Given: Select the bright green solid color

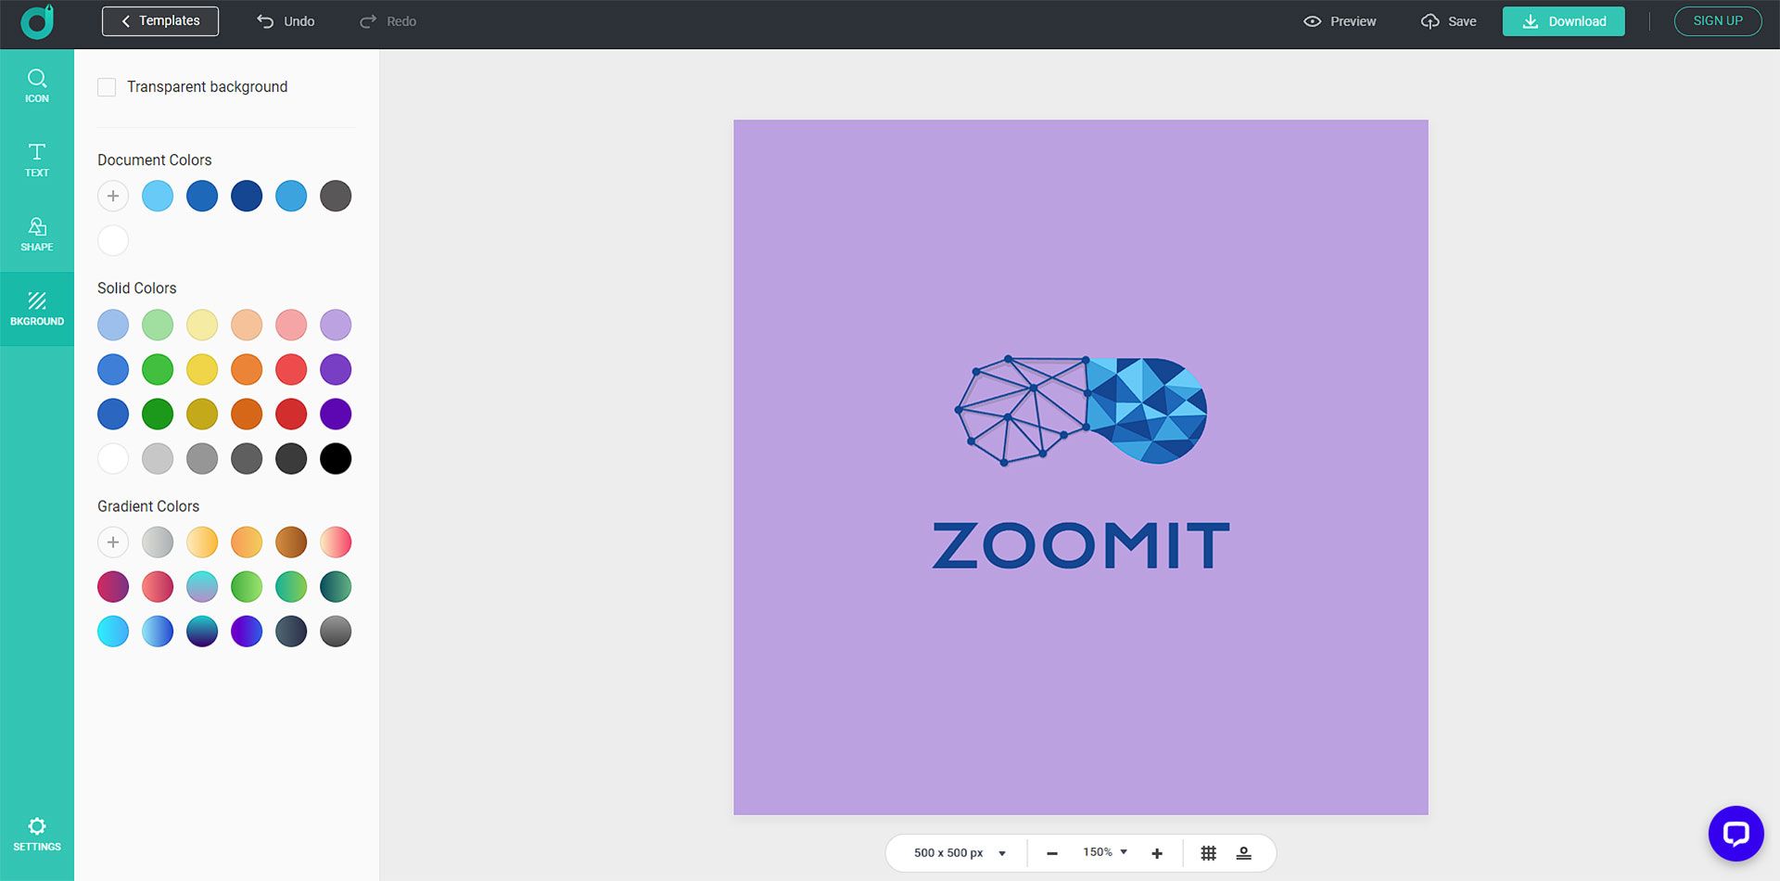Looking at the screenshot, I should point(158,370).
